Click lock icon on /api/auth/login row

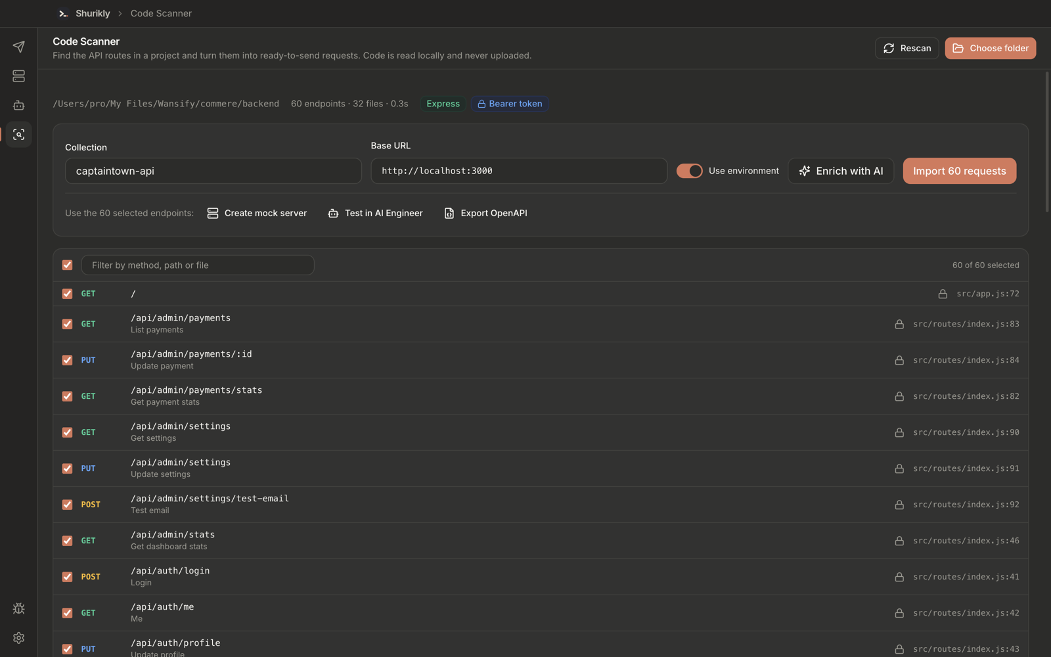coord(899,577)
